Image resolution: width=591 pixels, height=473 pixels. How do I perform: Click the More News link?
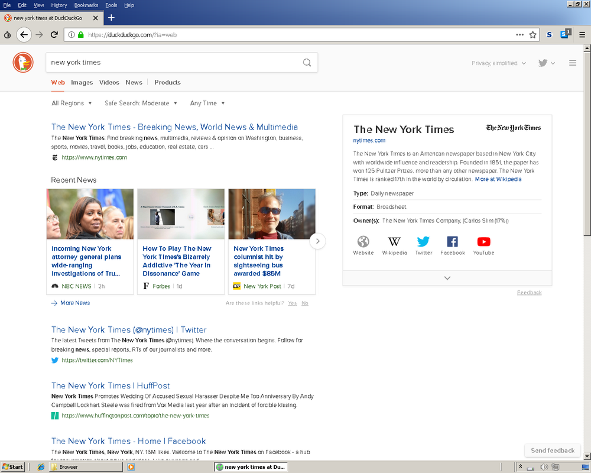pos(70,303)
